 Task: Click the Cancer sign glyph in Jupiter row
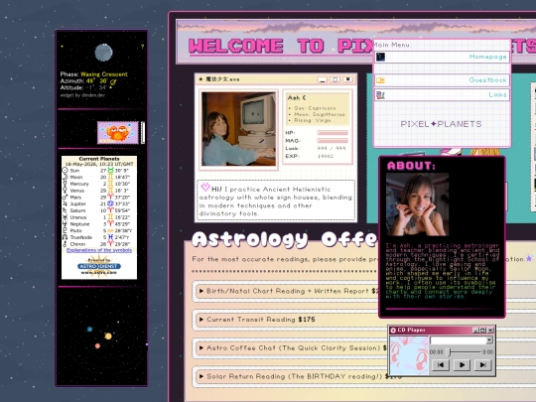110,203
